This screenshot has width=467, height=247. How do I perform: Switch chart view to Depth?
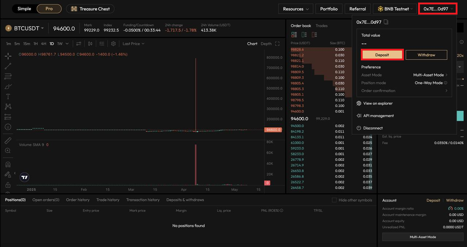[266, 44]
